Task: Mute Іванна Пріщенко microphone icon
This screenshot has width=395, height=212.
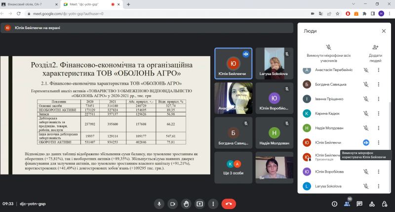Action: pyautogui.click(x=366, y=99)
